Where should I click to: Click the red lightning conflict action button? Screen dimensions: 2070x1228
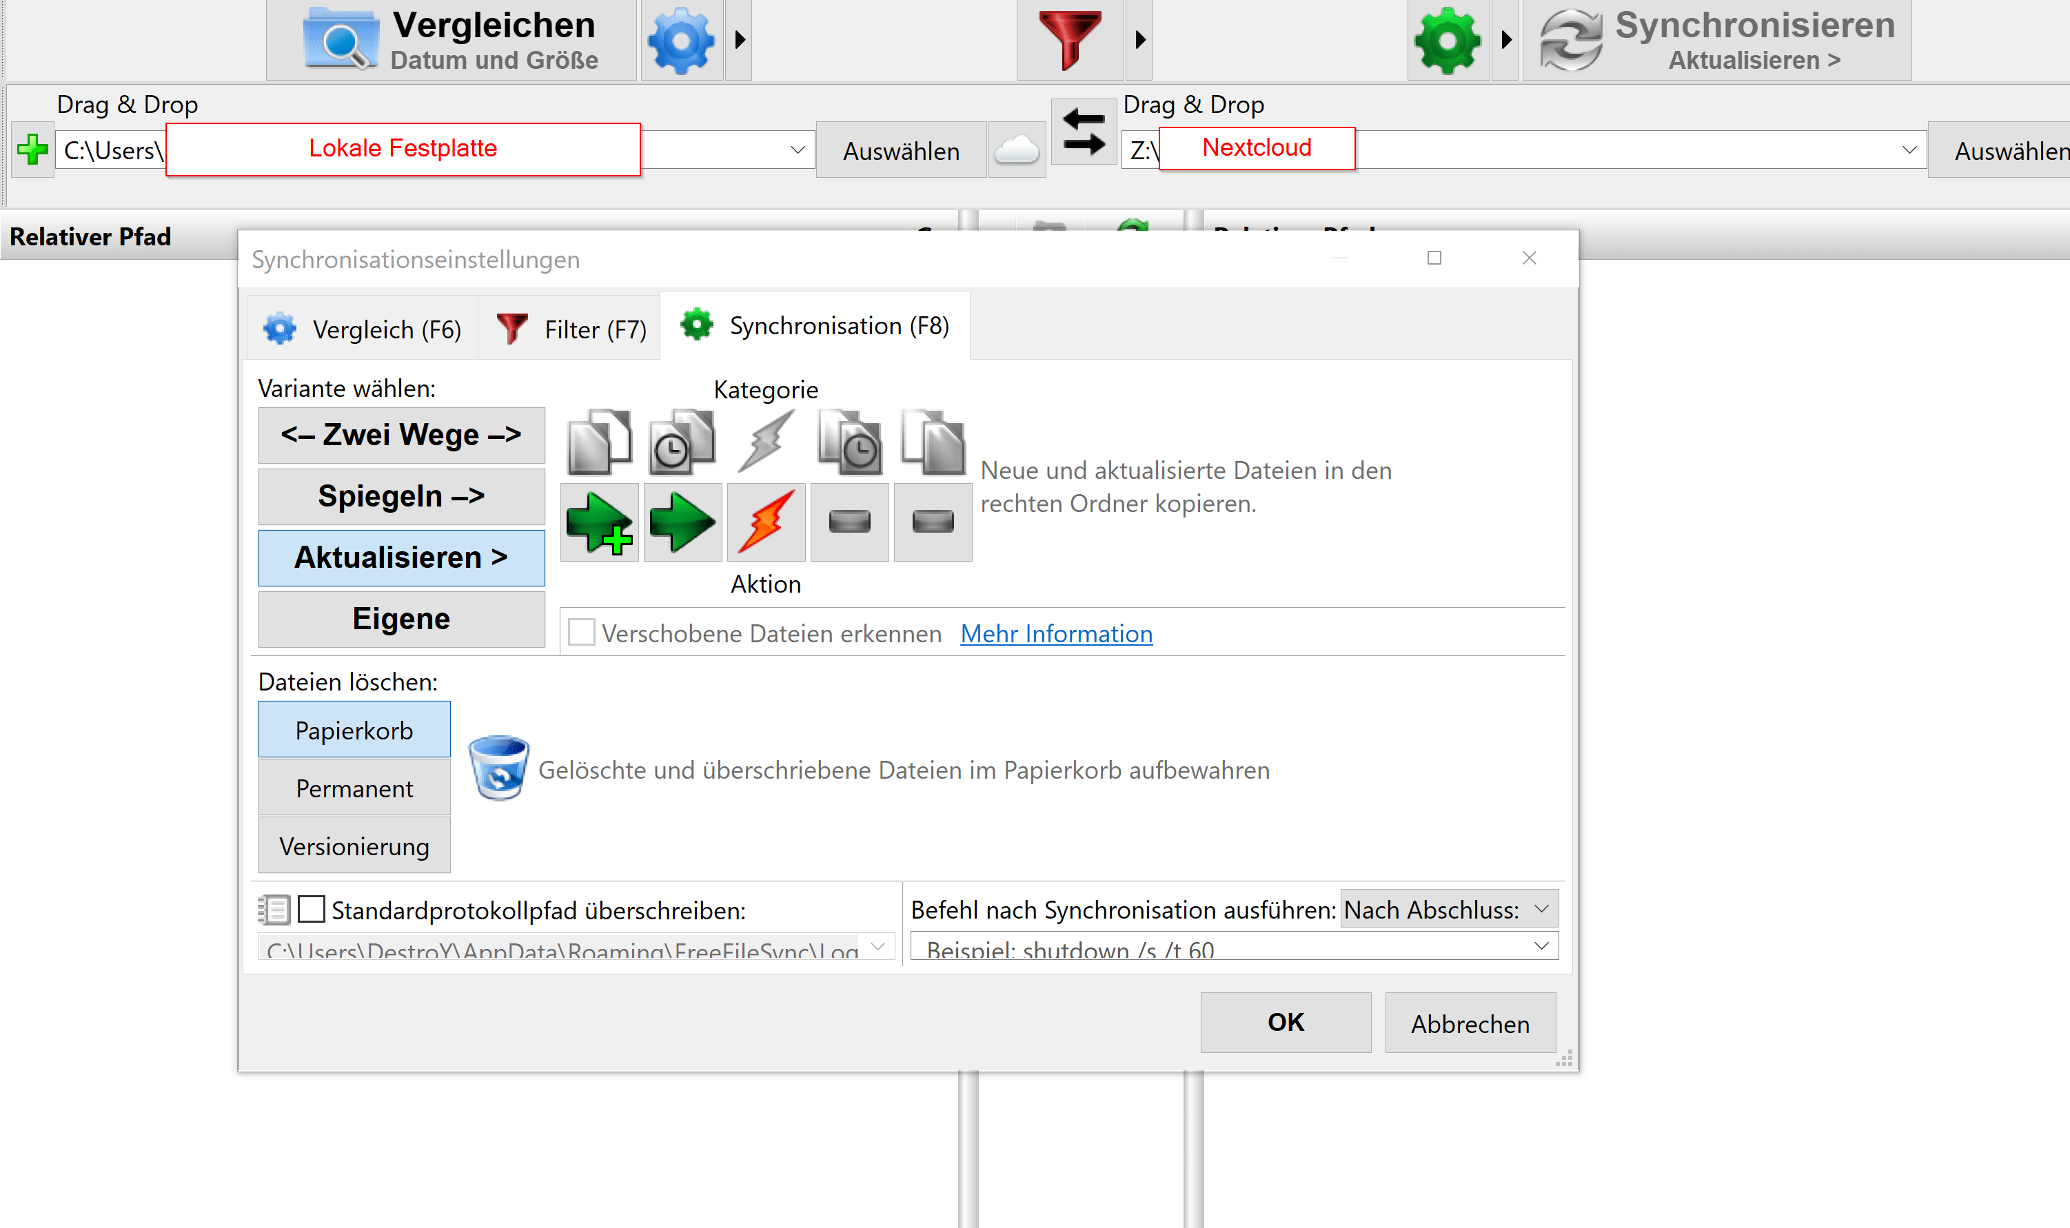pyautogui.click(x=766, y=523)
